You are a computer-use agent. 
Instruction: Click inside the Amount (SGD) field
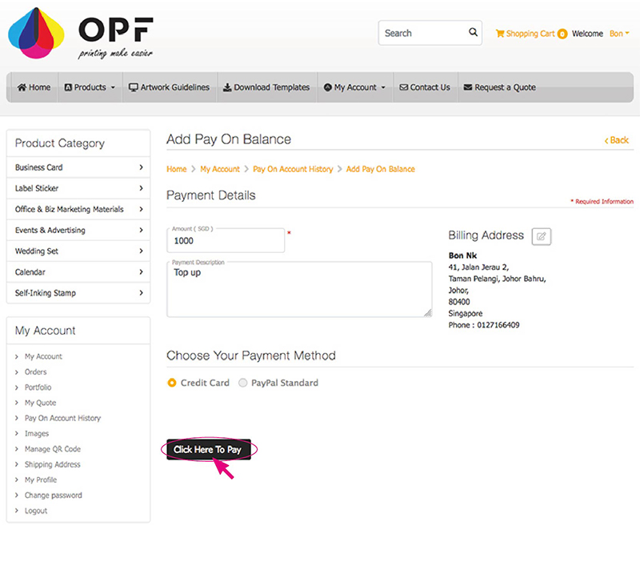[x=226, y=242]
